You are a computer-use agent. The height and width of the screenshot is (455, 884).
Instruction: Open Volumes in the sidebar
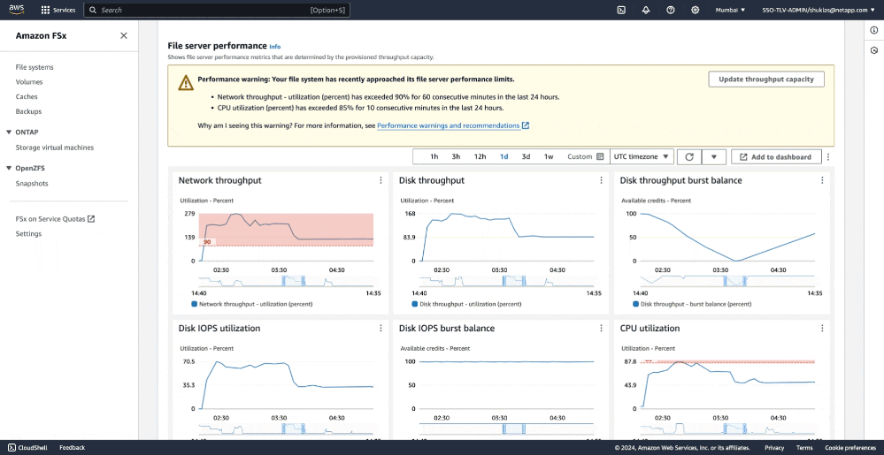coord(29,82)
